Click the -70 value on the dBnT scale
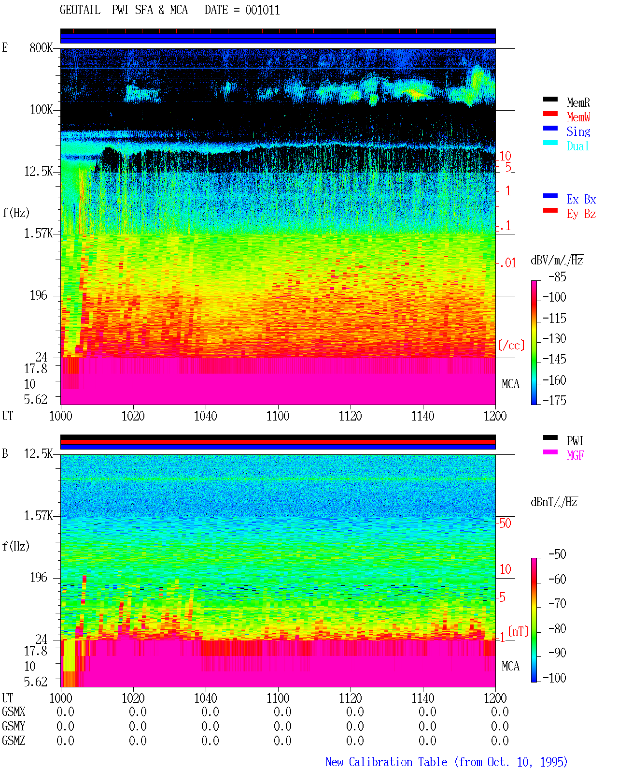Viewport: 618px width, 770px height. [557, 603]
